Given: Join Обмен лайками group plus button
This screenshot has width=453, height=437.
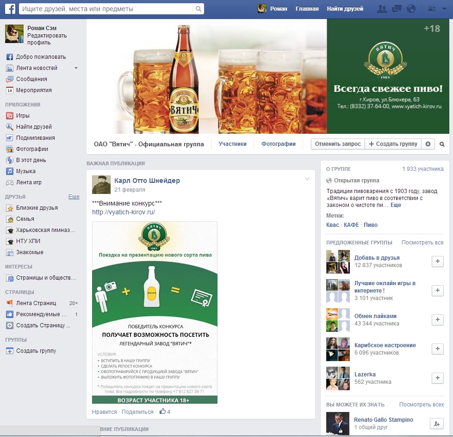Looking at the screenshot, I should coord(437,319).
